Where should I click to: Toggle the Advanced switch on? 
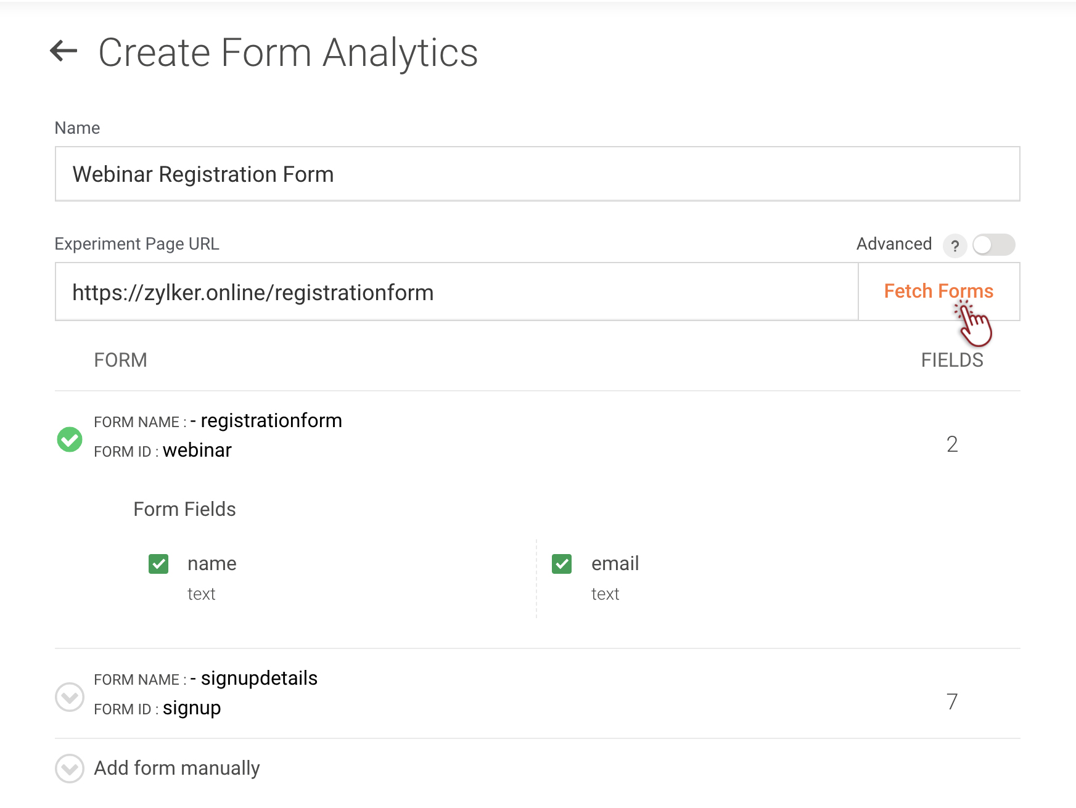(993, 245)
